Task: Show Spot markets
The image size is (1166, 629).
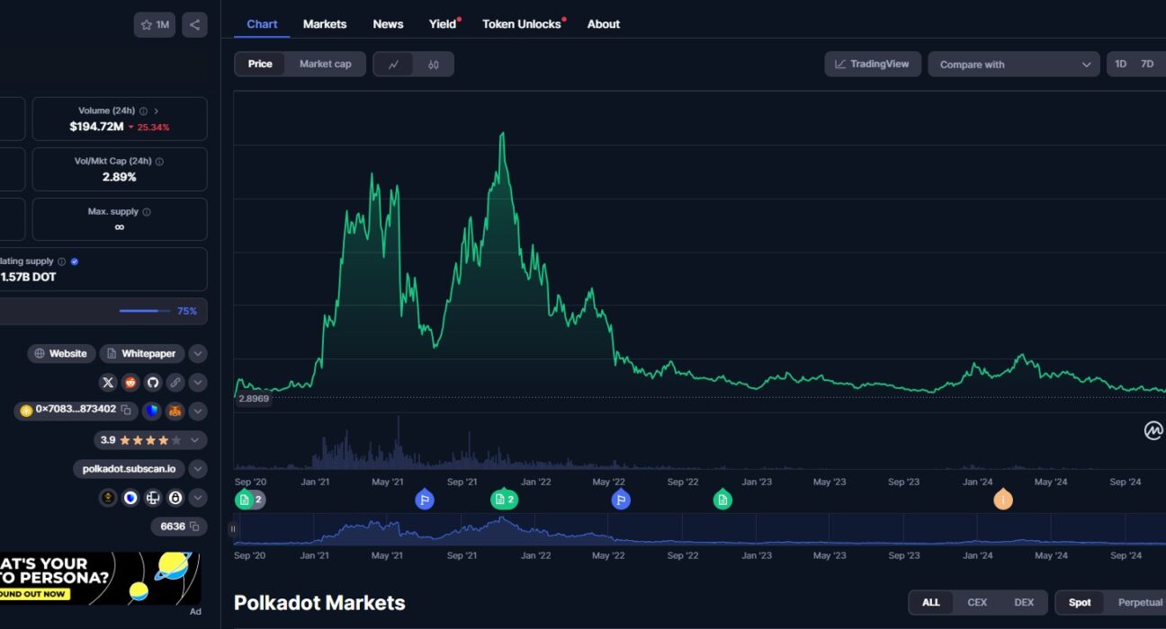Action: click(1080, 602)
